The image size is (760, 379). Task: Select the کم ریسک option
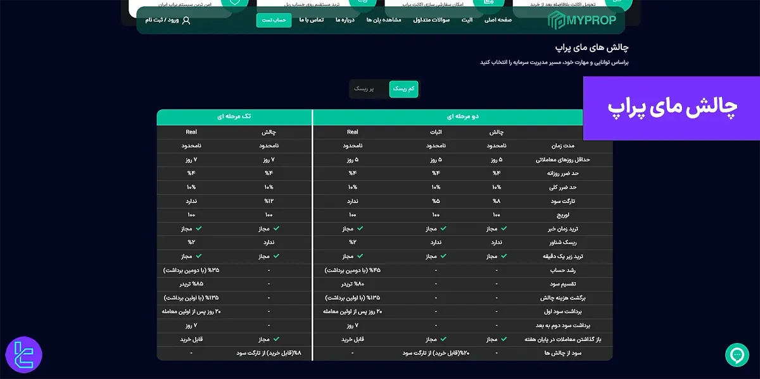[x=403, y=89]
